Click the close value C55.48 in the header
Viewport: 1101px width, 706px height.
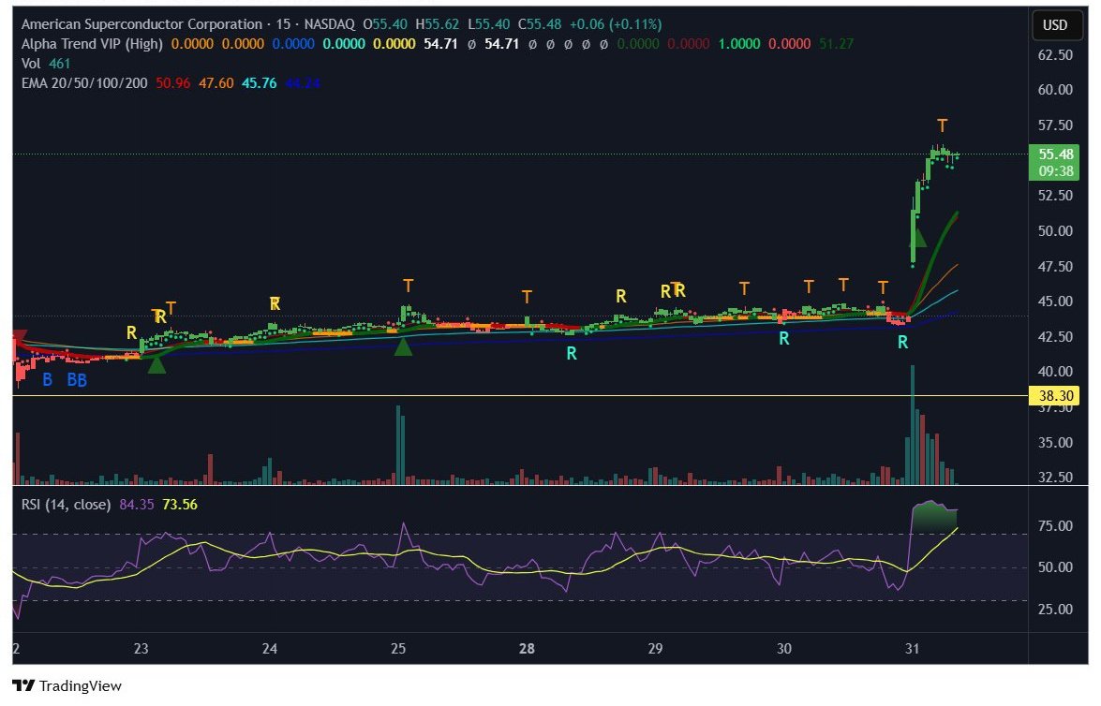pyautogui.click(x=540, y=23)
